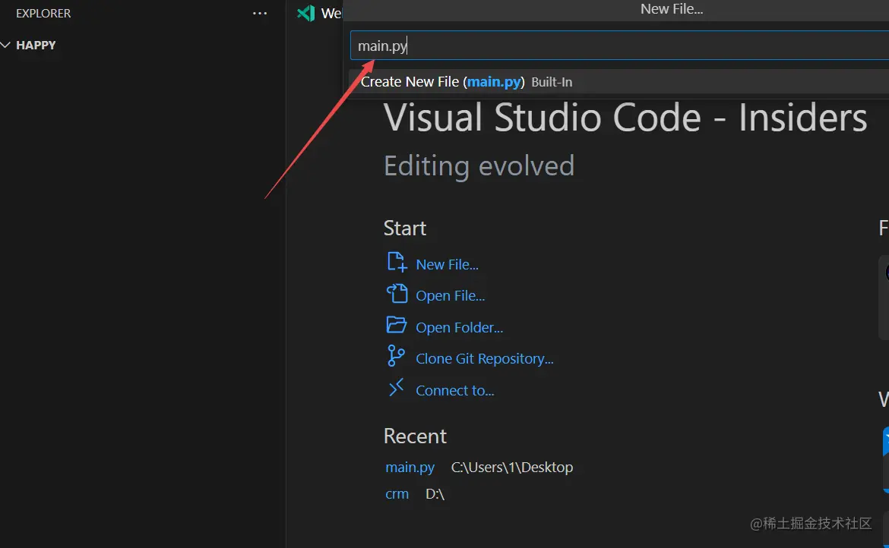Open recent folder crm
The image size is (889, 548).
click(397, 493)
